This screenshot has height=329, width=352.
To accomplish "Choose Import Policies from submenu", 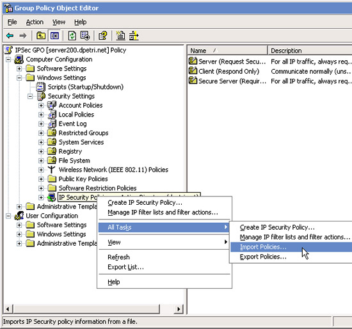I will [x=291, y=247].
